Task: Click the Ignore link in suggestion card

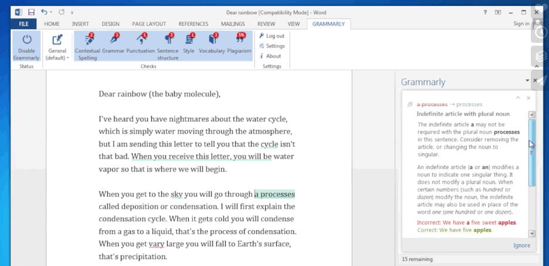Action: click(x=521, y=245)
